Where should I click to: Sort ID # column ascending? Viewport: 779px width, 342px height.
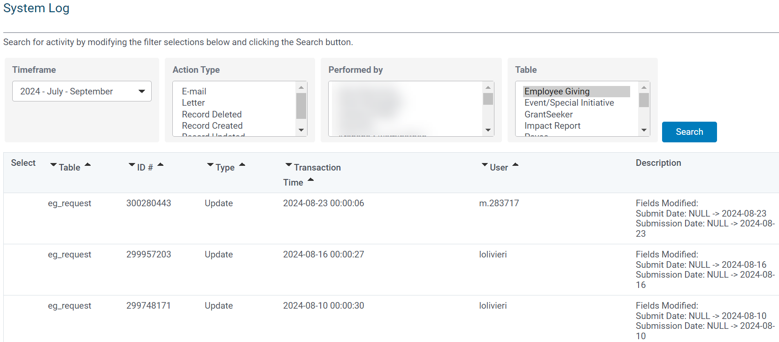tap(161, 164)
